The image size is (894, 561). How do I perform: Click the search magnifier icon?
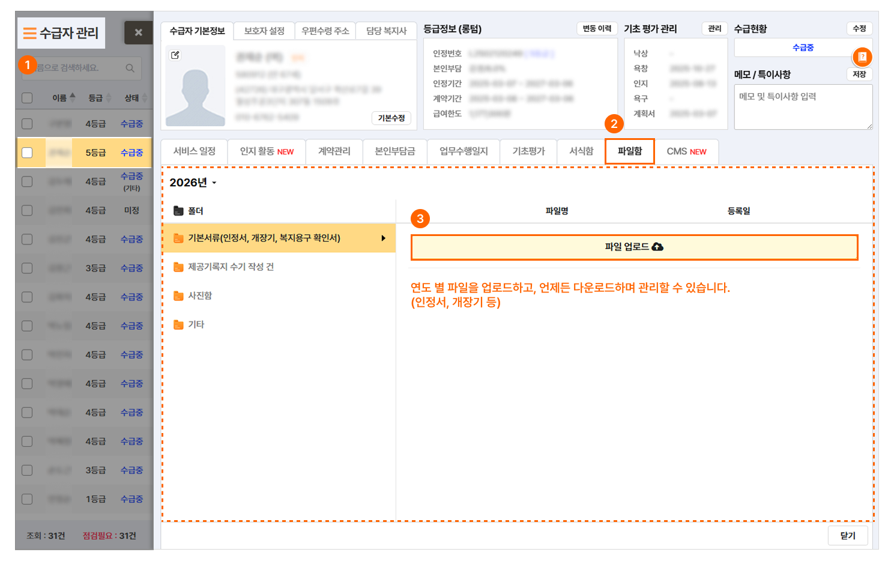[x=130, y=68]
